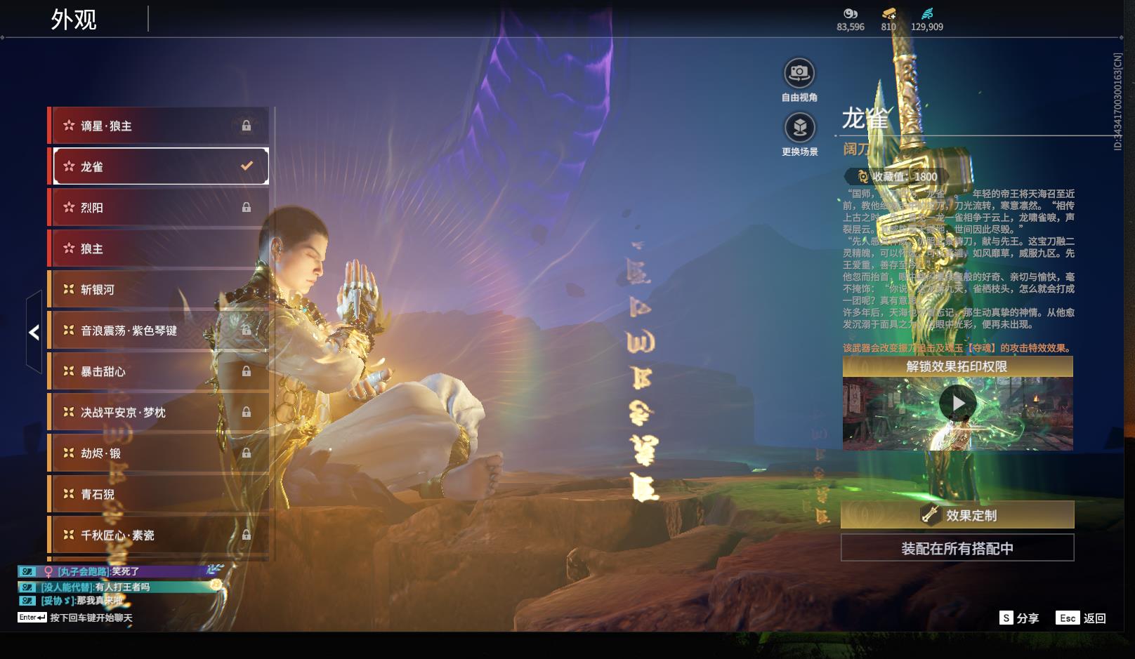Click the free camera view icon

pyautogui.click(x=799, y=73)
